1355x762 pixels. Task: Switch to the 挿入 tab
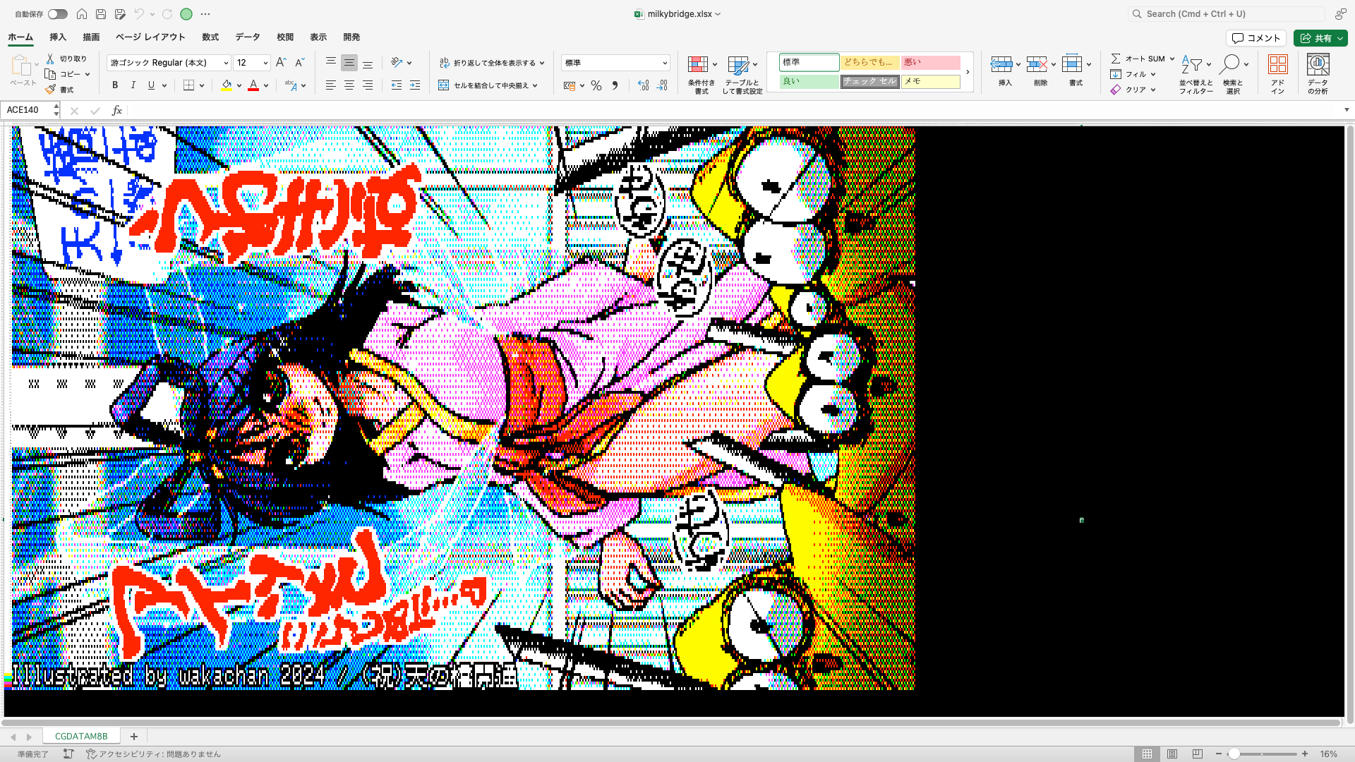[x=58, y=37]
